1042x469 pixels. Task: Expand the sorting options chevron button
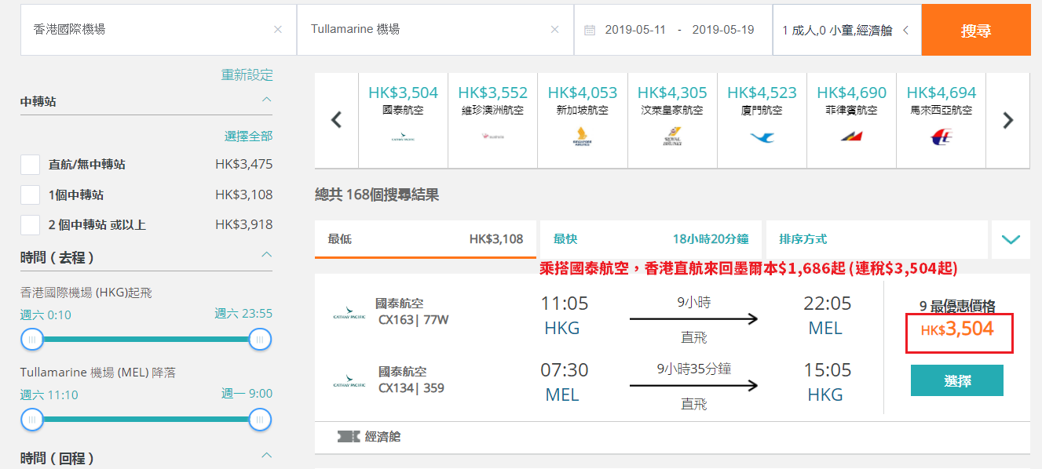(1011, 239)
